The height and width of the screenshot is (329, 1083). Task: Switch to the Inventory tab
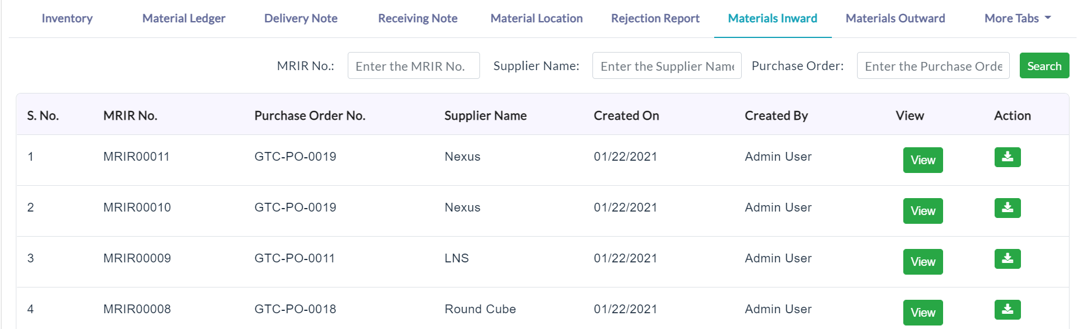coord(67,19)
